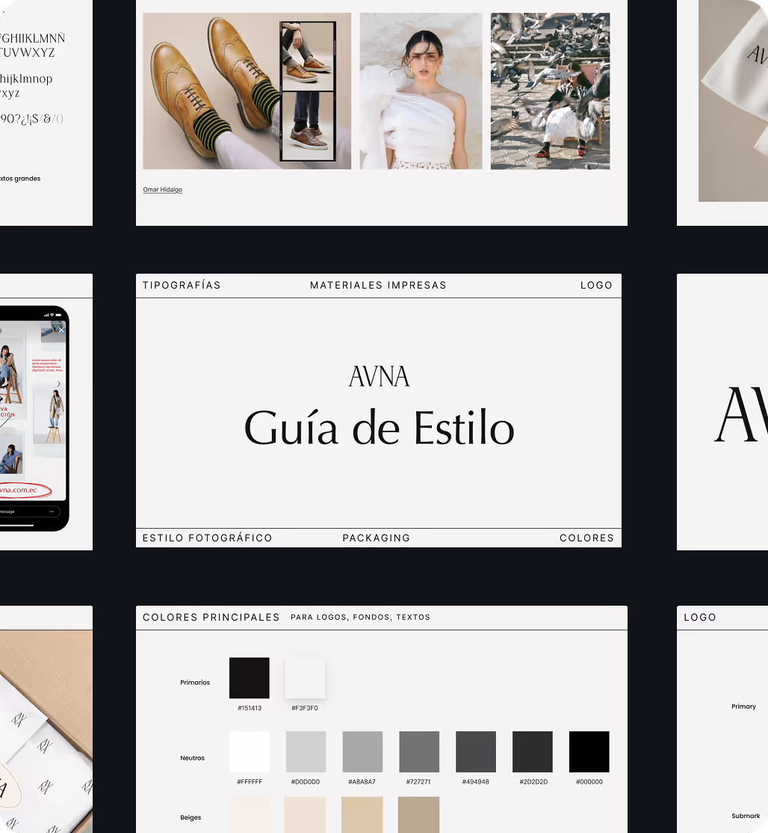Image resolution: width=768 pixels, height=833 pixels.
Task: Open the ellipsis options icon in the chat bar
Action: tap(52, 511)
